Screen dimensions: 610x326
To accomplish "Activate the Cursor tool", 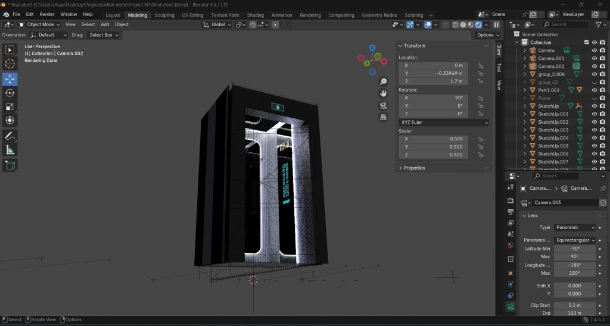I will (x=10, y=64).
